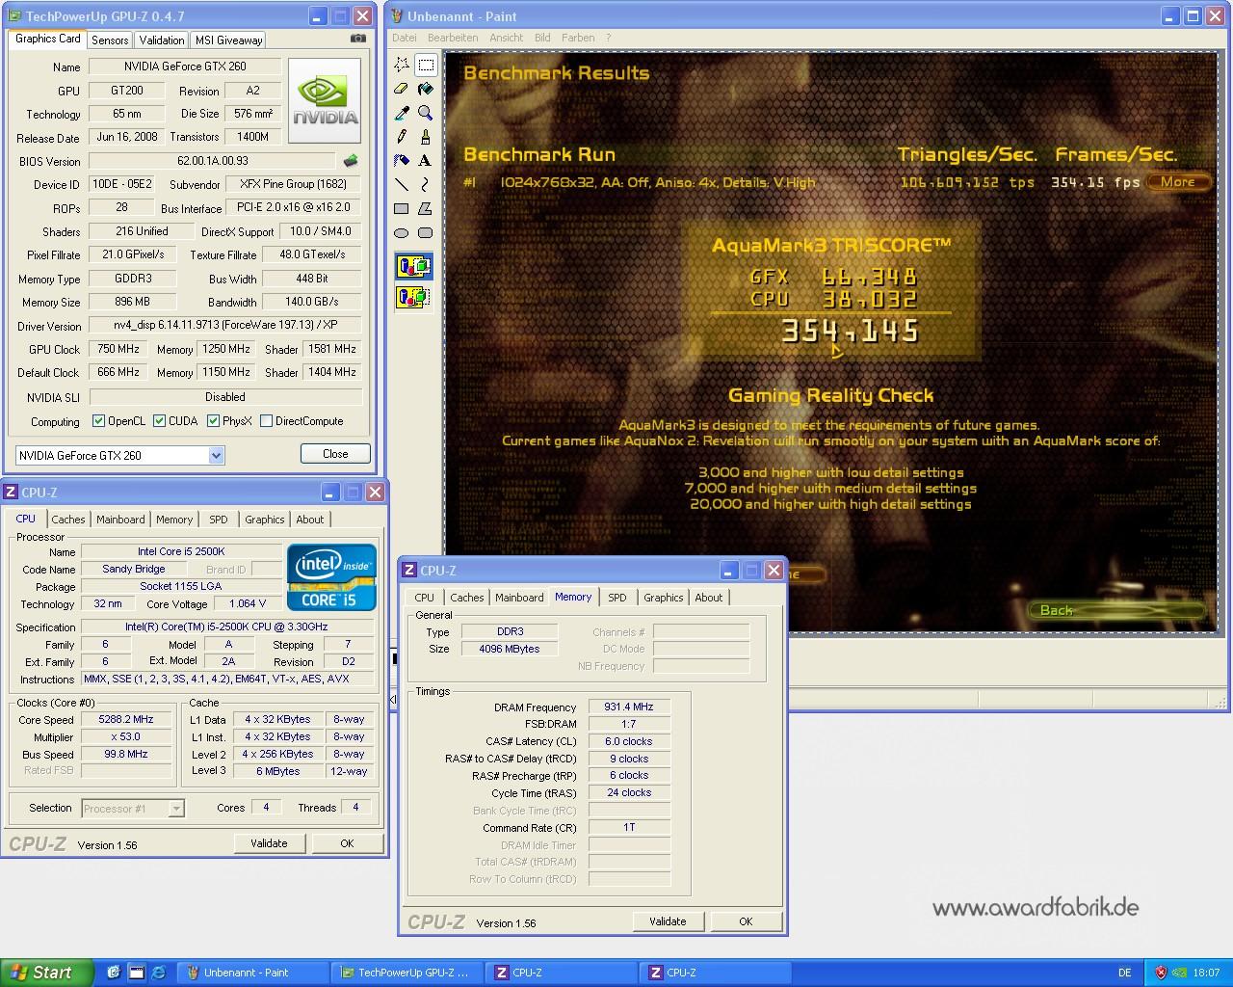This screenshot has width=1233, height=987.
Task: Click the More button in AquaMark results
Action: 1177,182
